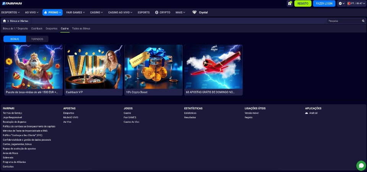367x172 pixels.
Task: Select the Bónus de 1.º Depósito tab
Action: (x=15, y=29)
